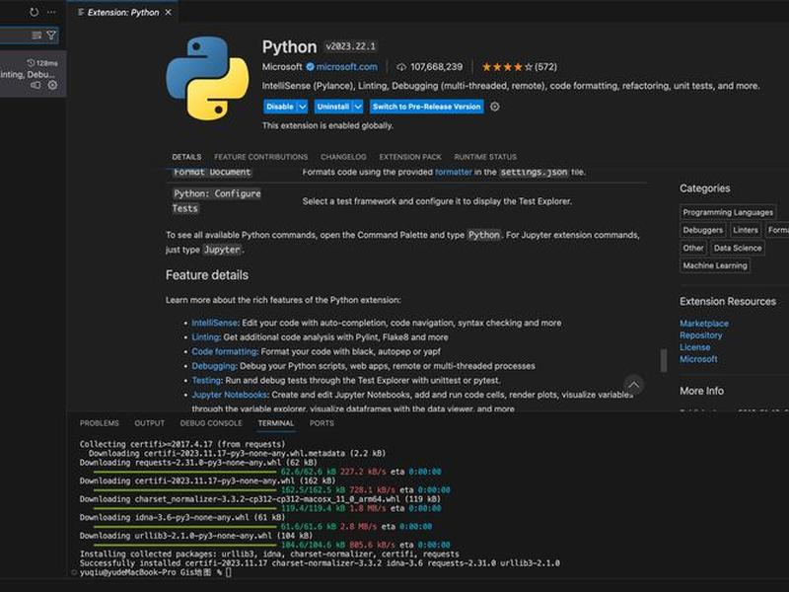789x592 pixels.
Task: Click Switch to Pre-Release Version
Action: [427, 107]
